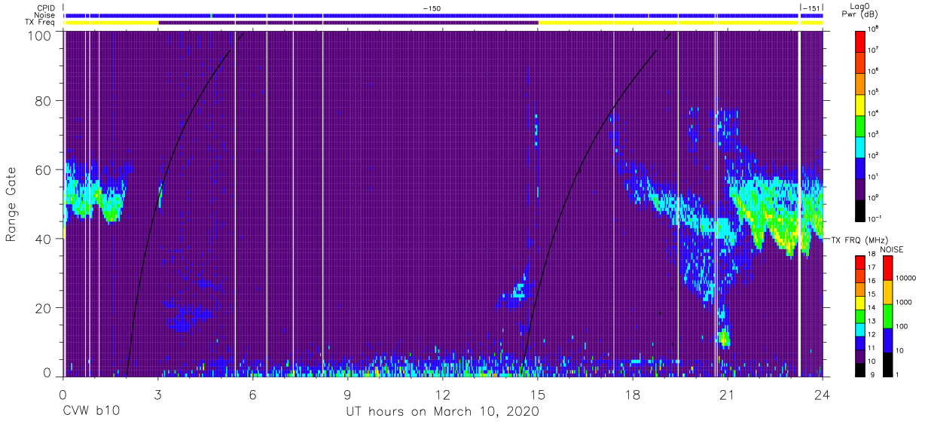Click the '40' tick on Range Gate axis
The height and width of the screenshot is (427, 925).
pos(44,239)
